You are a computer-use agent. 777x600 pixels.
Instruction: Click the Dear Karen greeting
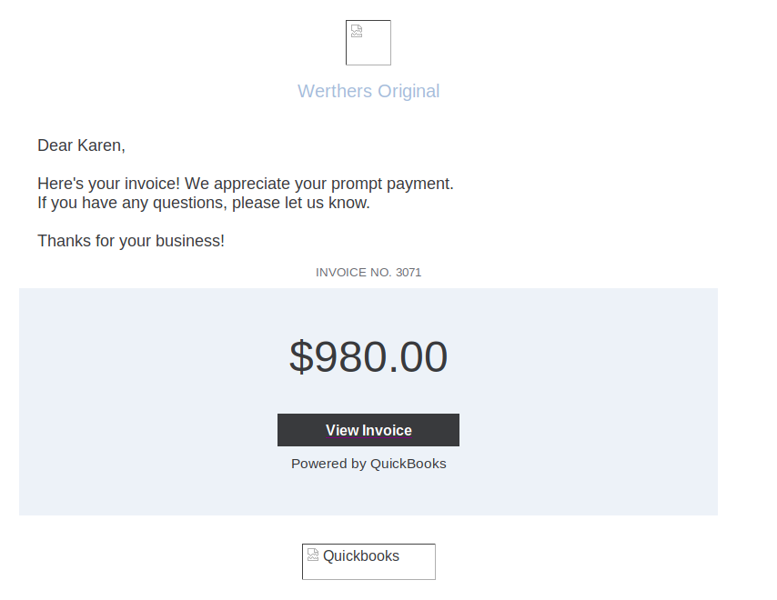(81, 145)
